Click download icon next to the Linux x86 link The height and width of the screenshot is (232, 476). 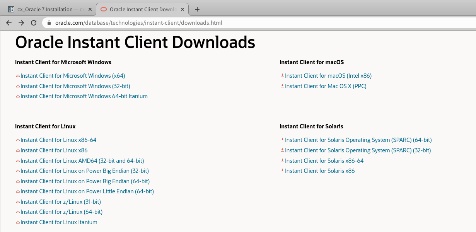[x=18, y=150]
